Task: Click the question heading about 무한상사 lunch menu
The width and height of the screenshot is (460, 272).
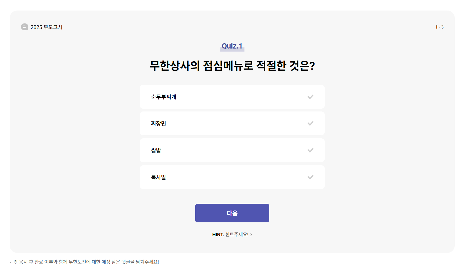Action: click(232, 66)
